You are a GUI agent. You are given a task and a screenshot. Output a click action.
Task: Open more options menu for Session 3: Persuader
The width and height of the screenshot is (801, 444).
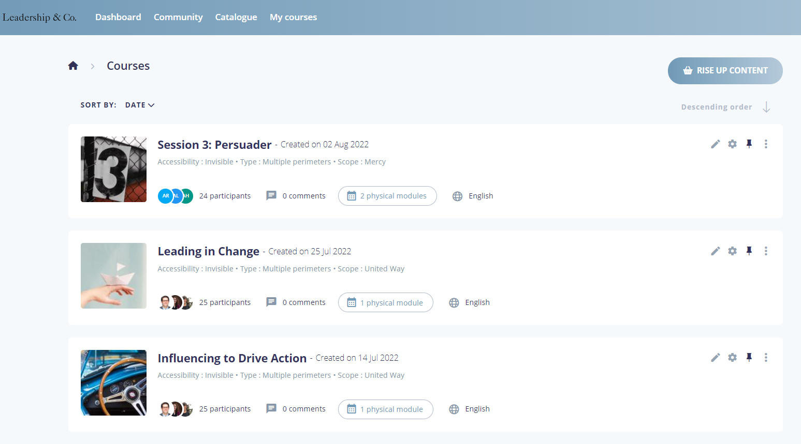[766, 144]
